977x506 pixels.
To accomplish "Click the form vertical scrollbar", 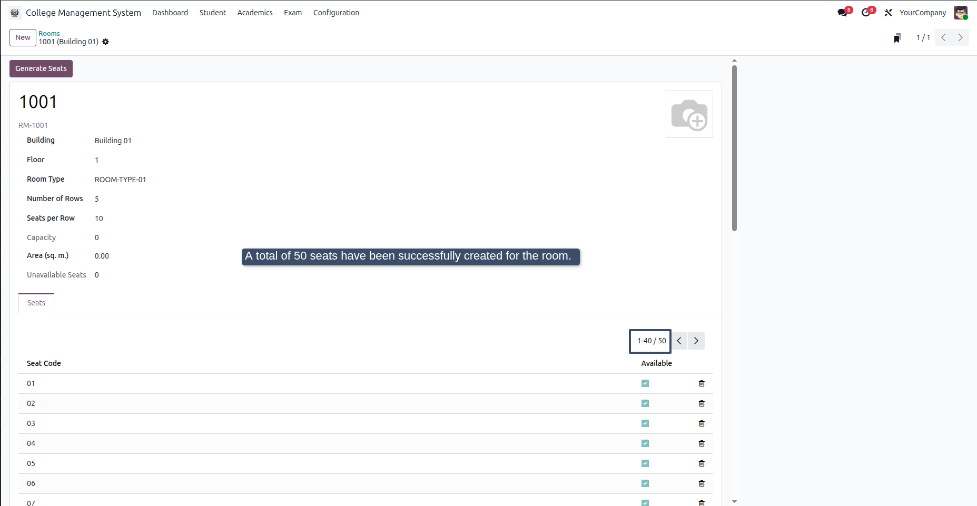I will [x=734, y=148].
